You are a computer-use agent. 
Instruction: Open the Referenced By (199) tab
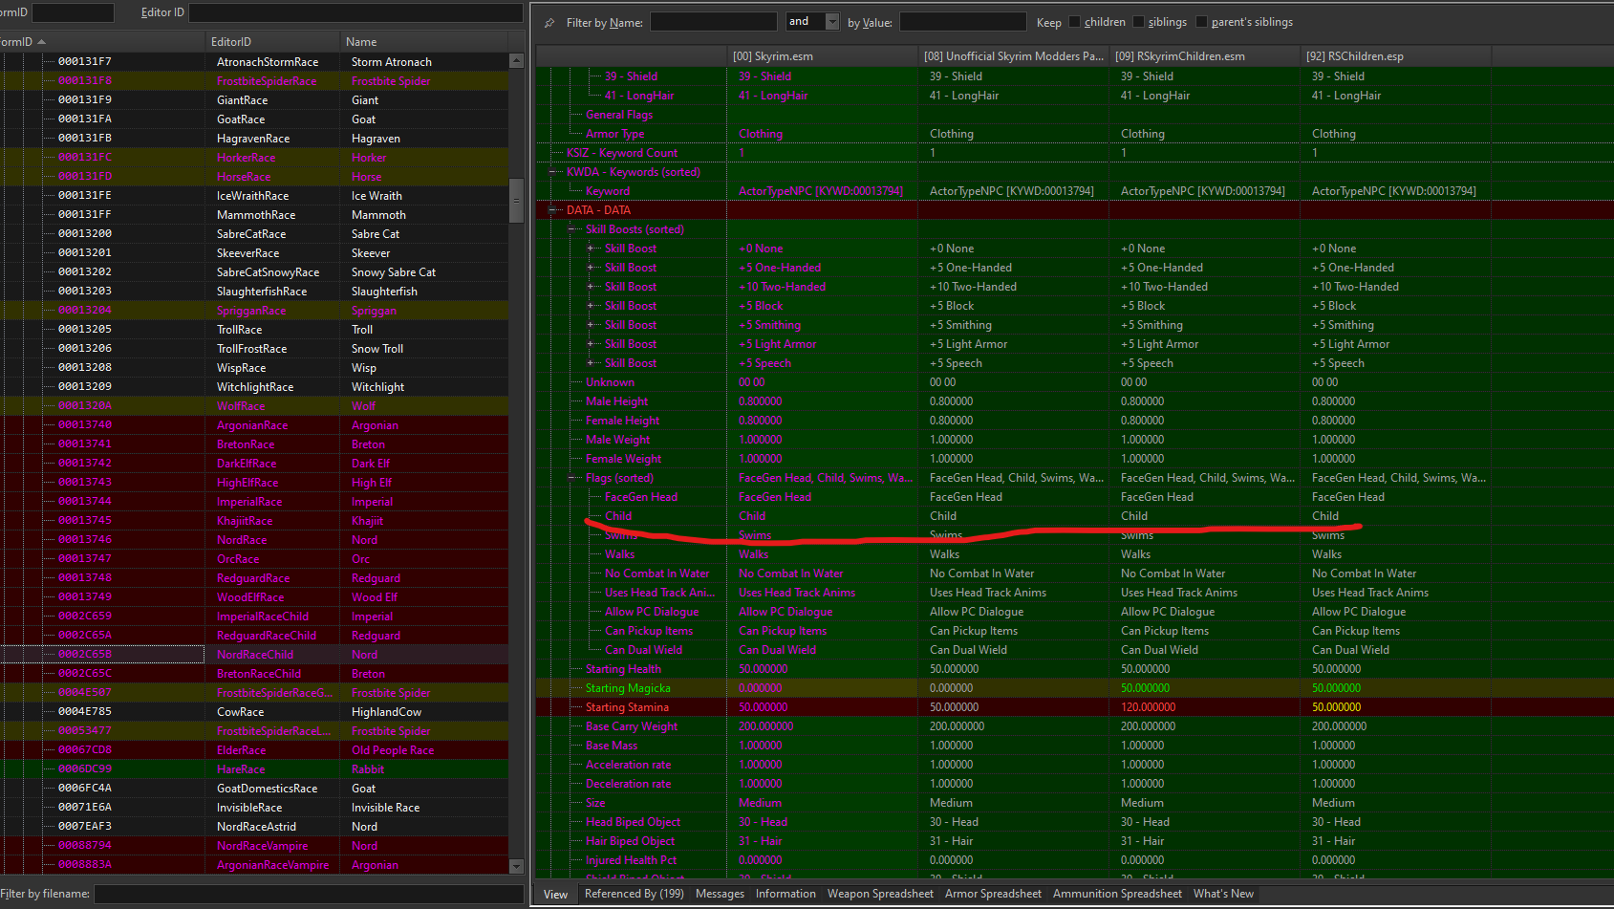click(x=634, y=894)
